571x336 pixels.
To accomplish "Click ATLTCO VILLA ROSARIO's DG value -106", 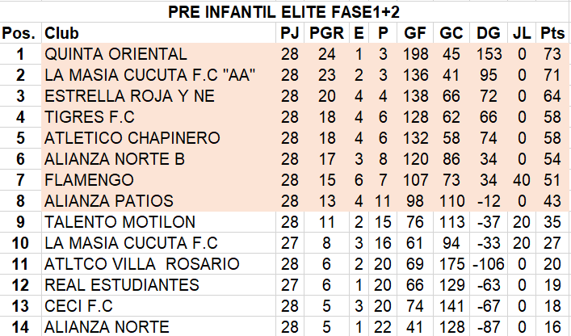I will (489, 264).
